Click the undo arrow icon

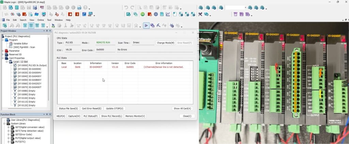point(126,7)
